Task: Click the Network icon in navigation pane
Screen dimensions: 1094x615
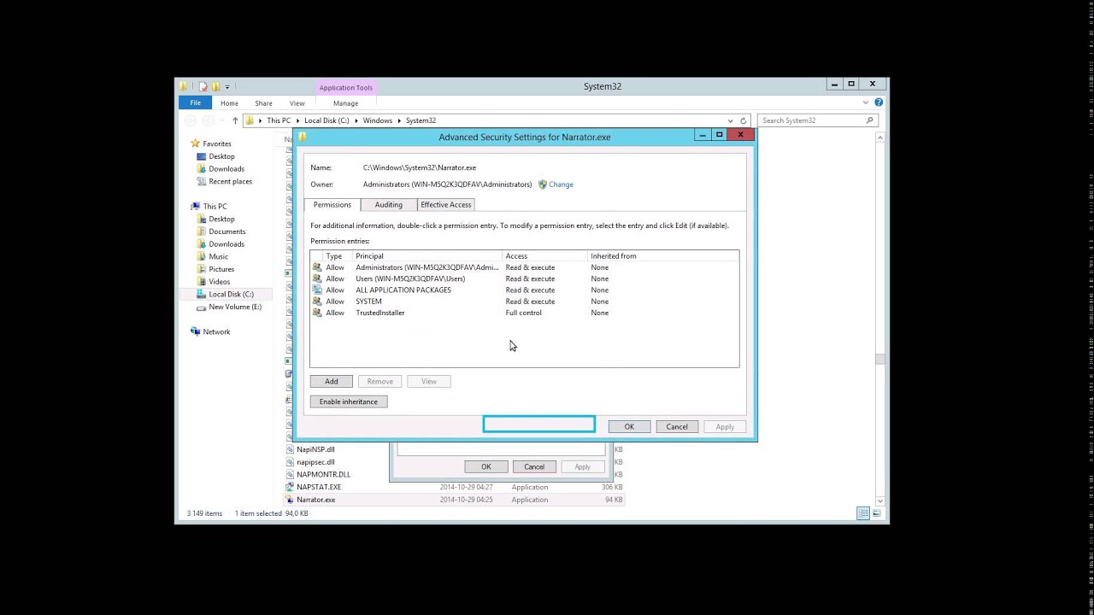Action: 196,331
